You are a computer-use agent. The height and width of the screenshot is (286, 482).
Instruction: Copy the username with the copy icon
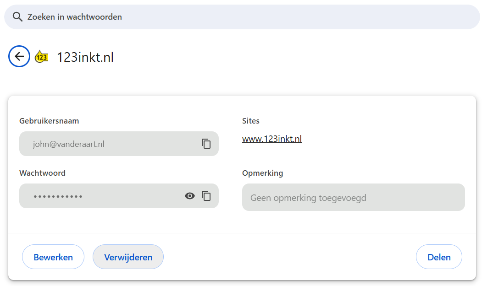206,143
